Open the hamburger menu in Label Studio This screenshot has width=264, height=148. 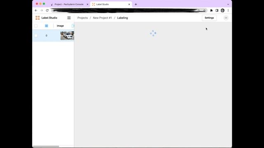tap(69, 18)
